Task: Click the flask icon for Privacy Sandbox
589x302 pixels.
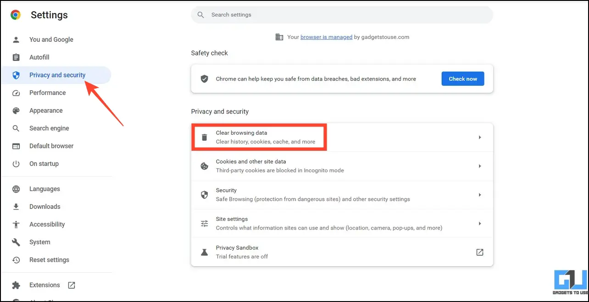Action: pyautogui.click(x=205, y=252)
